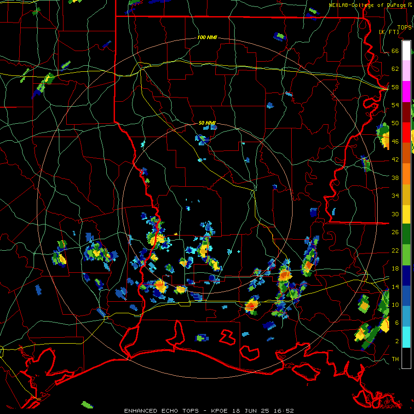Pick the cyan legend color block
The image size is (414, 414).
point(406,337)
